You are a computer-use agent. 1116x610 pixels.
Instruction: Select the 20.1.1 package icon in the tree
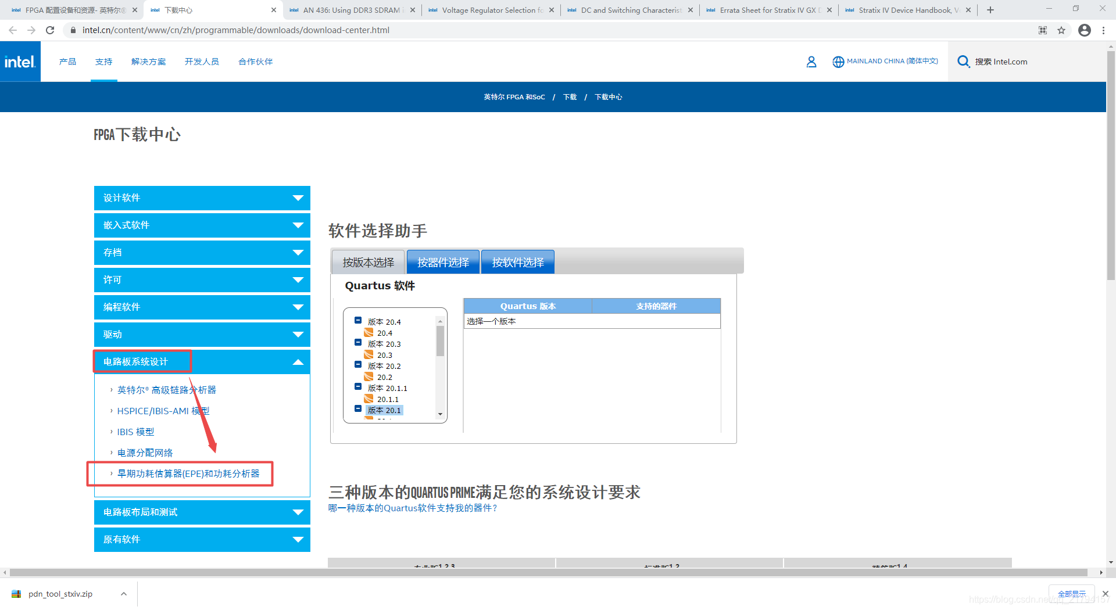(x=369, y=399)
